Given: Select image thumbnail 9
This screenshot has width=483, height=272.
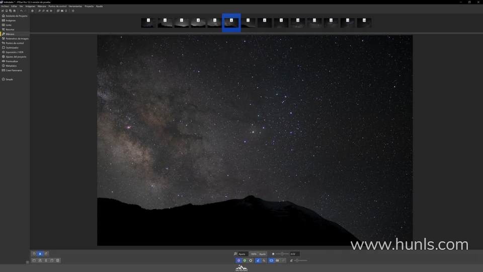Looking at the screenshot, I should pyautogui.click(x=281, y=23).
